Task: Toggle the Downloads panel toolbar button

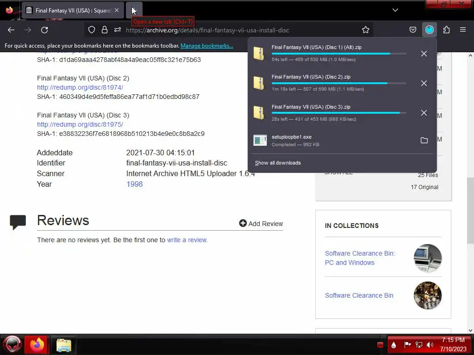Action: tap(429, 30)
